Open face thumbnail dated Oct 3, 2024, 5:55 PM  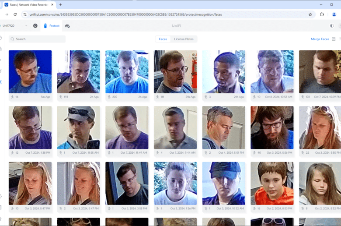coord(320,127)
